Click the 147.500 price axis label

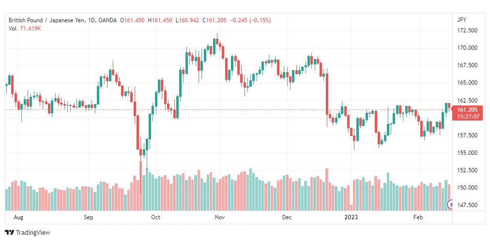pos(467,205)
